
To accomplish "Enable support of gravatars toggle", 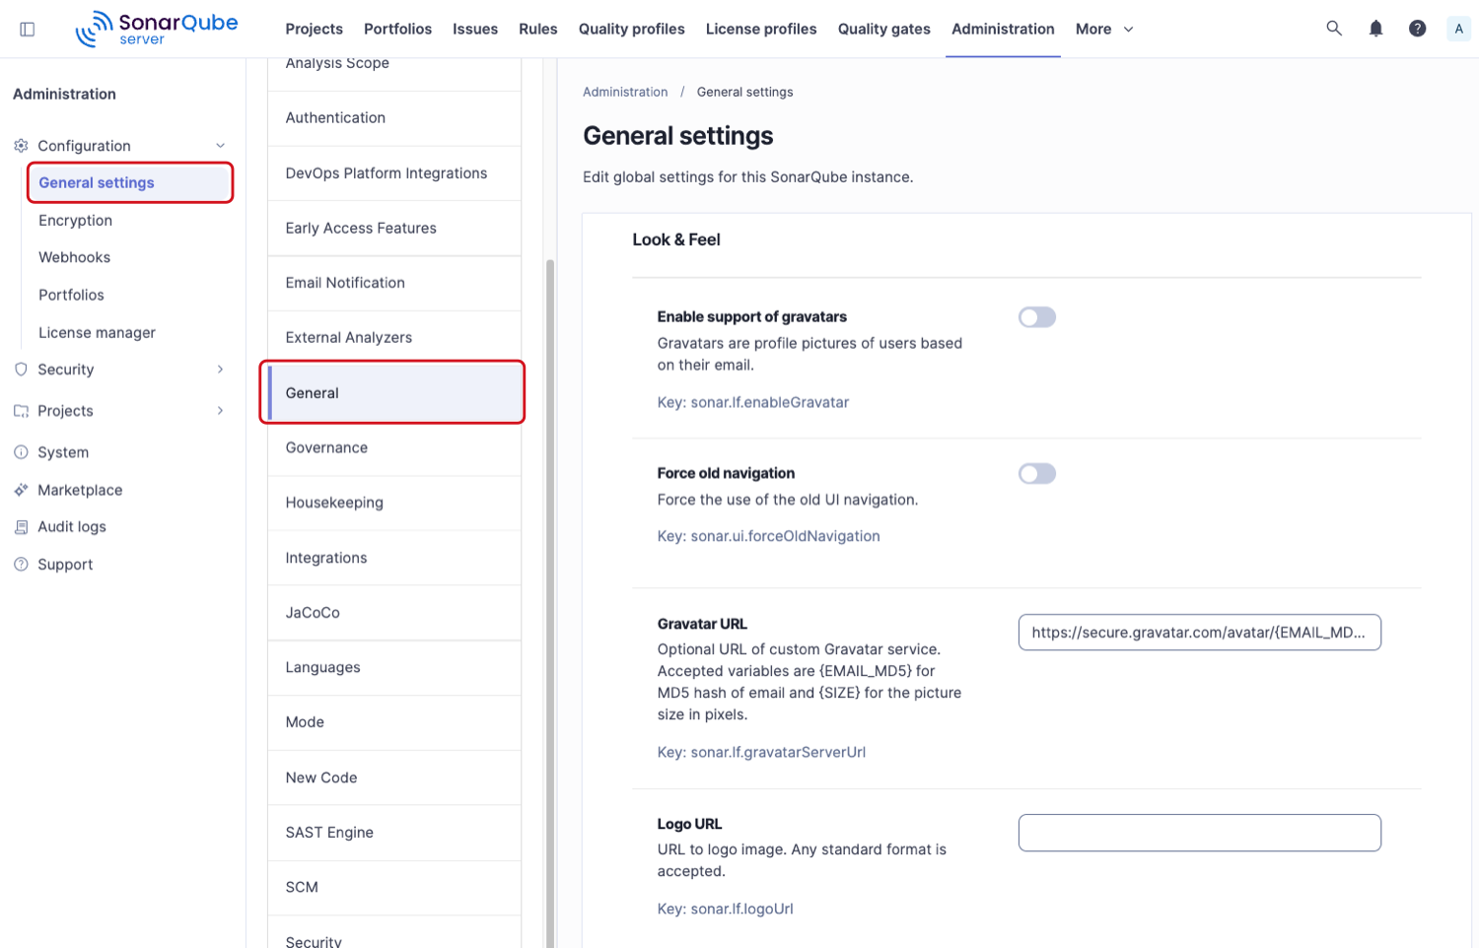I will (x=1037, y=317).
